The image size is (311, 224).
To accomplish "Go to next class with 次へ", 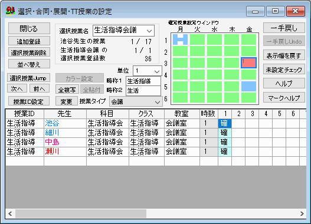I will 17,88.
